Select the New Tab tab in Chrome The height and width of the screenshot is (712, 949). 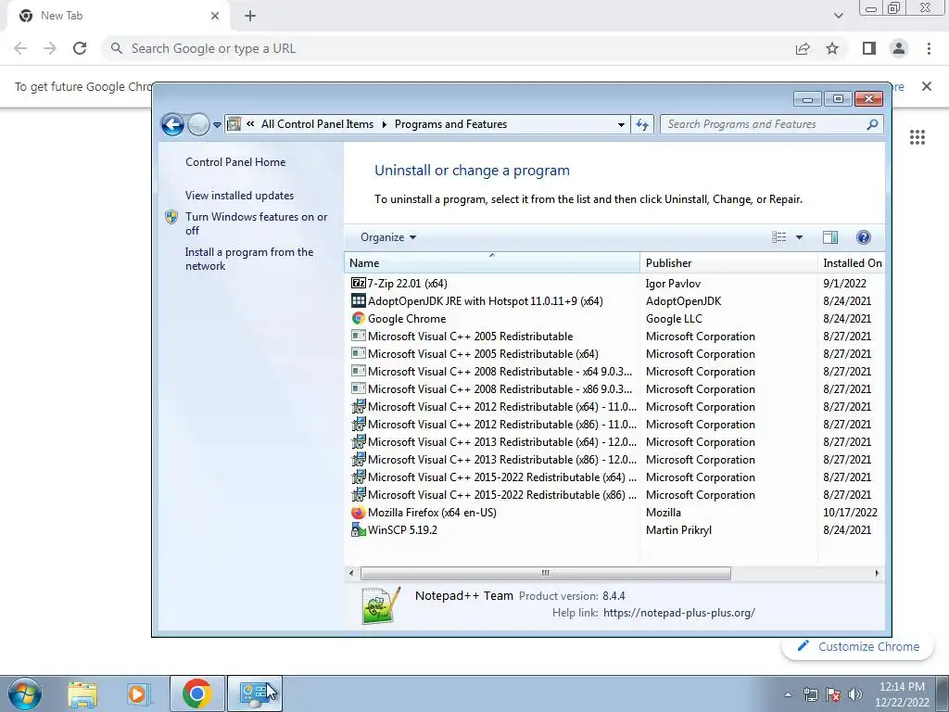(118, 17)
